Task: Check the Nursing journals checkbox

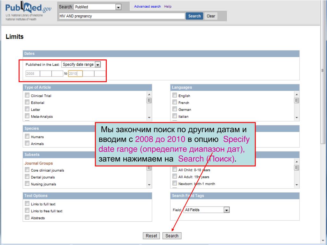Action: pos(27,183)
